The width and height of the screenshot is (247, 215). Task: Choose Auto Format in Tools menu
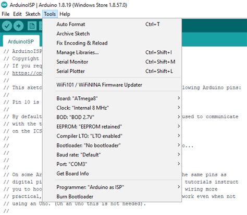coord(112,24)
